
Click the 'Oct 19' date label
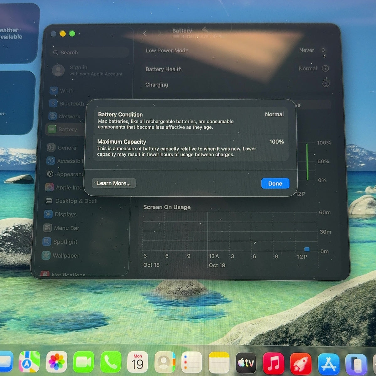217,265
